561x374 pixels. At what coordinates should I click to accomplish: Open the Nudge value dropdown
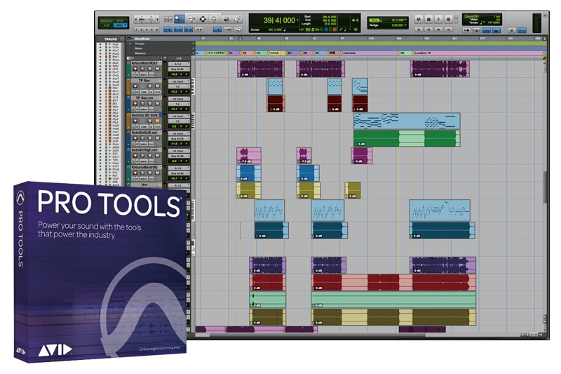coord(405,25)
